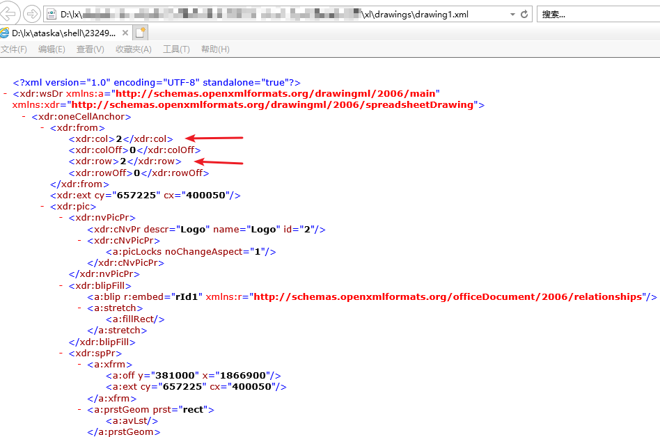660x437 pixels.
Task: Click the a:ext cy=657225 line under a:xfrm
Action: point(196,386)
